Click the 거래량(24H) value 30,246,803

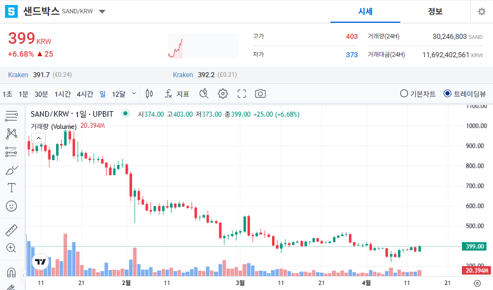(449, 37)
